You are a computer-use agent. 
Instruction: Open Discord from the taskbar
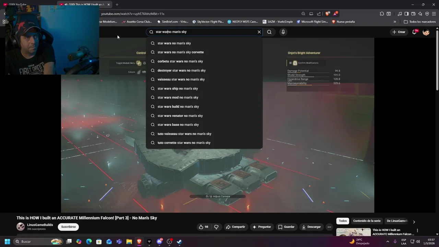click(159, 242)
